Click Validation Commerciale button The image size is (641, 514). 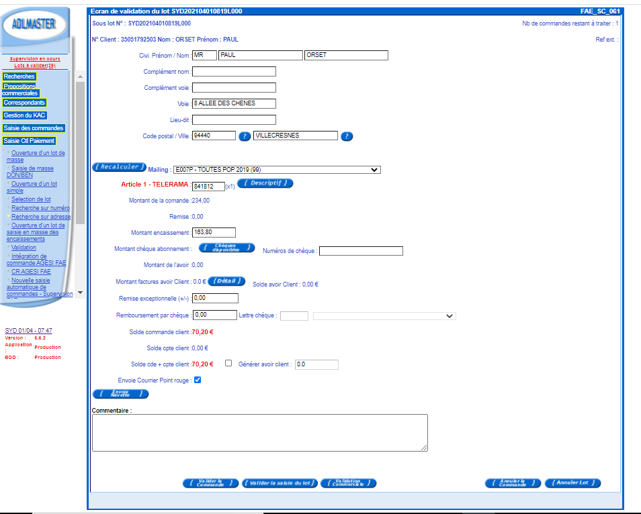348,483
